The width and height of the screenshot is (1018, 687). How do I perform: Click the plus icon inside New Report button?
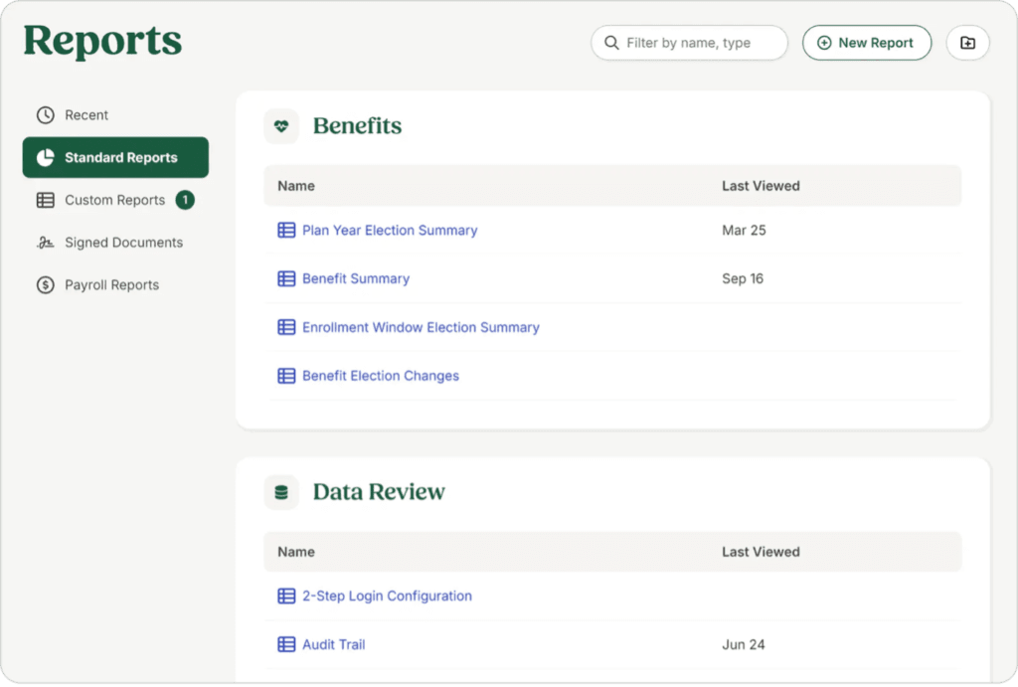[824, 43]
